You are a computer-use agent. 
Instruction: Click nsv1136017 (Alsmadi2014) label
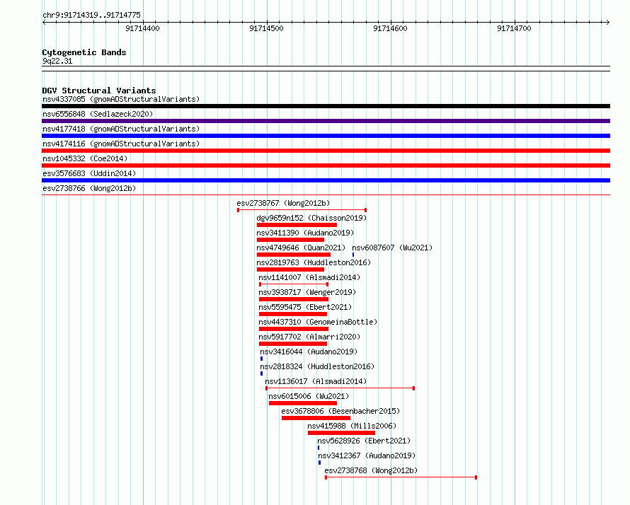pyautogui.click(x=316, y=381)
